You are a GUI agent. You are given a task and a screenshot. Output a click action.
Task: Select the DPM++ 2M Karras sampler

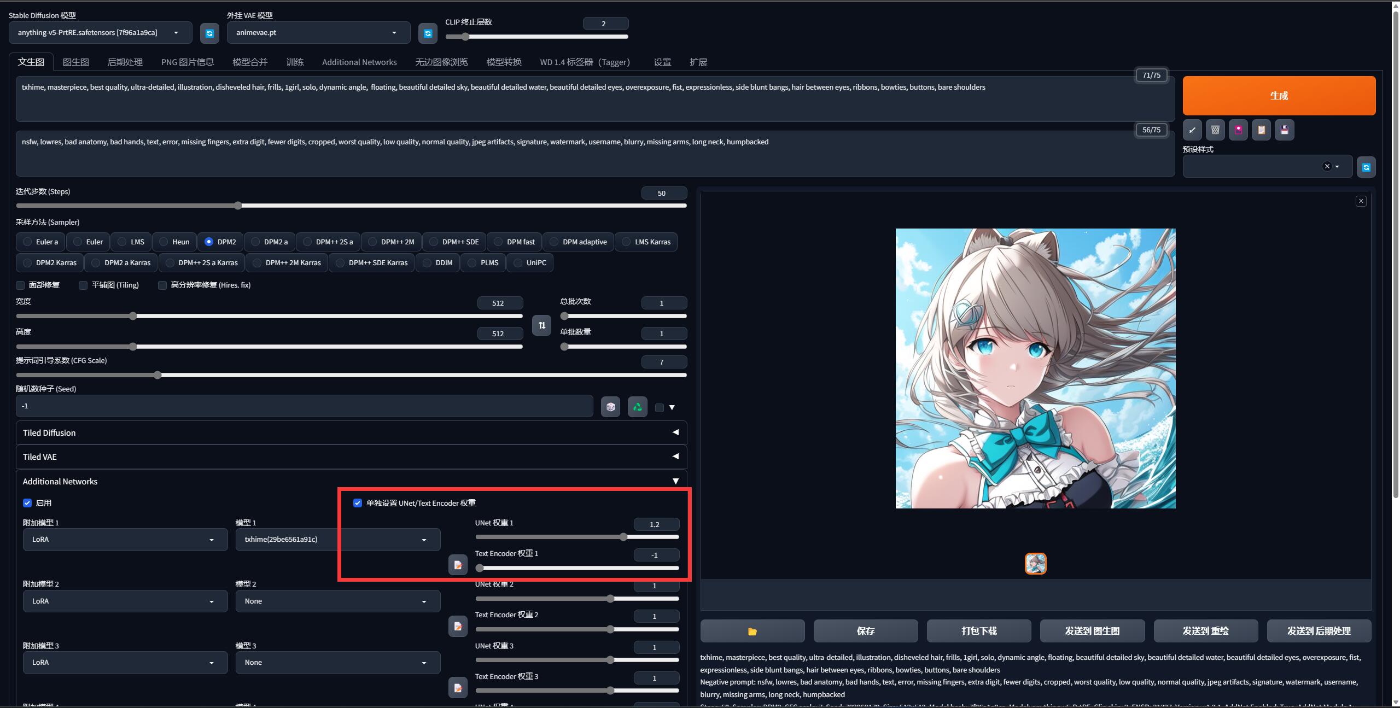pyautogui.click(x=287, y=262)
